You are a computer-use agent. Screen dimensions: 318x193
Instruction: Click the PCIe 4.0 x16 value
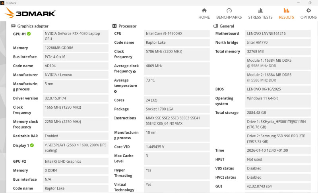point(76,57)
